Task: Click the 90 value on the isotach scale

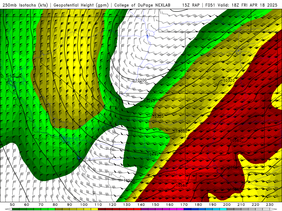Action: click(69, 205)
